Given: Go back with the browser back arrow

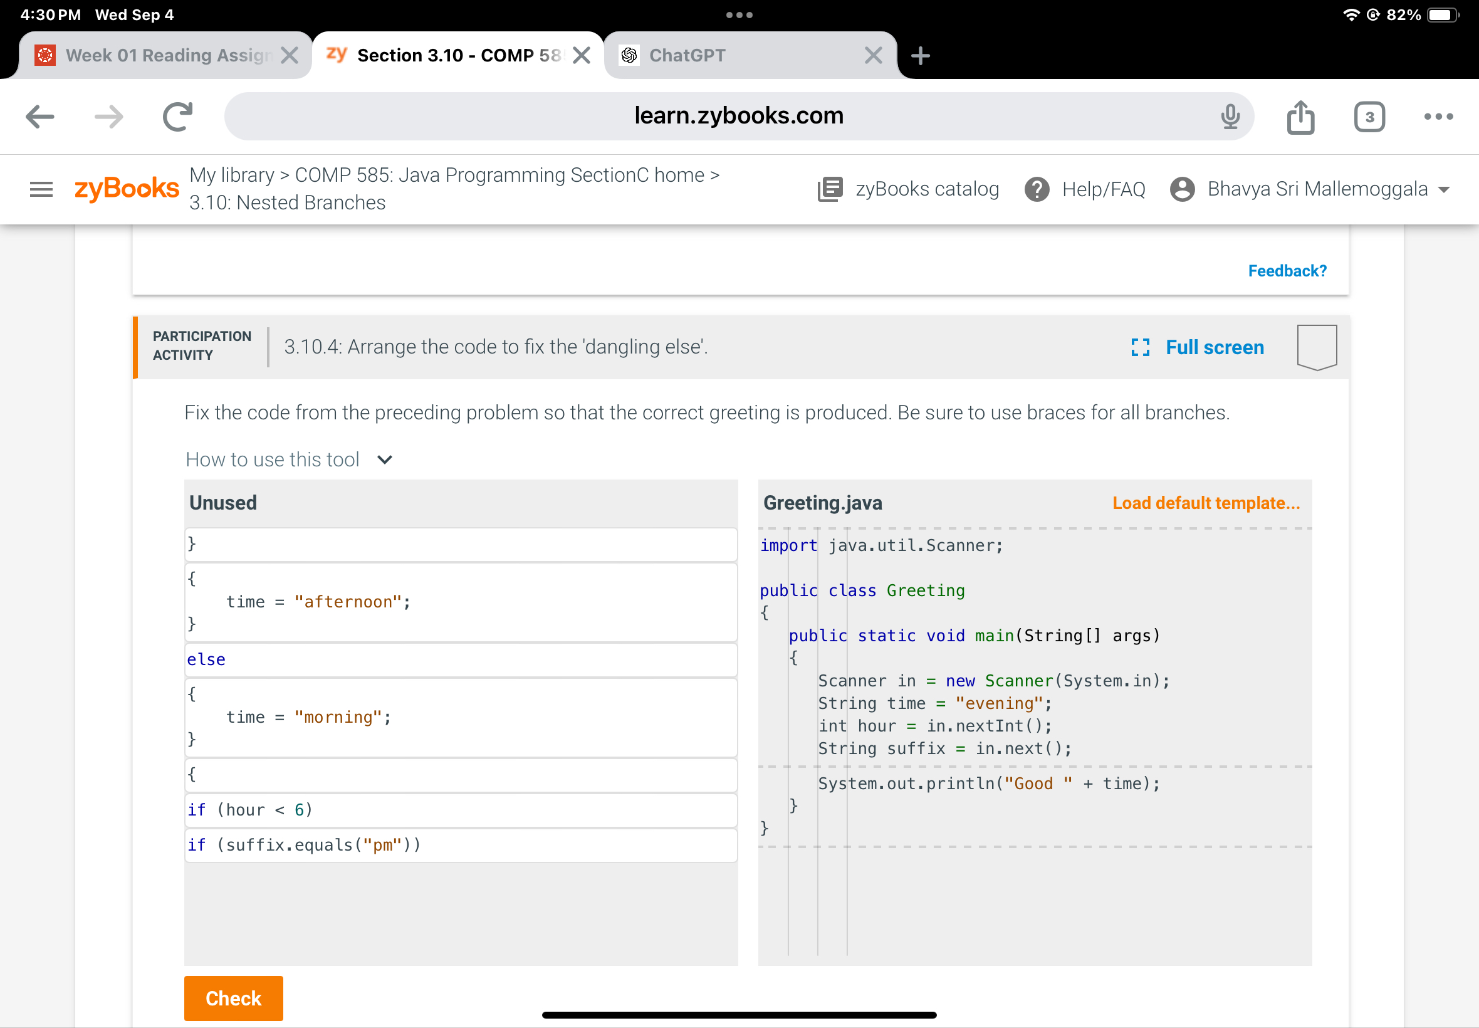Looking at the screenshot, I should 40,117.
